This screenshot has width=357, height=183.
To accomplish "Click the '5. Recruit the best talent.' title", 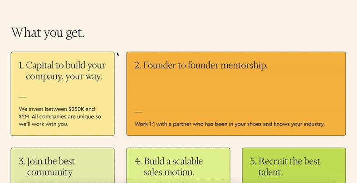I will 285,167.
